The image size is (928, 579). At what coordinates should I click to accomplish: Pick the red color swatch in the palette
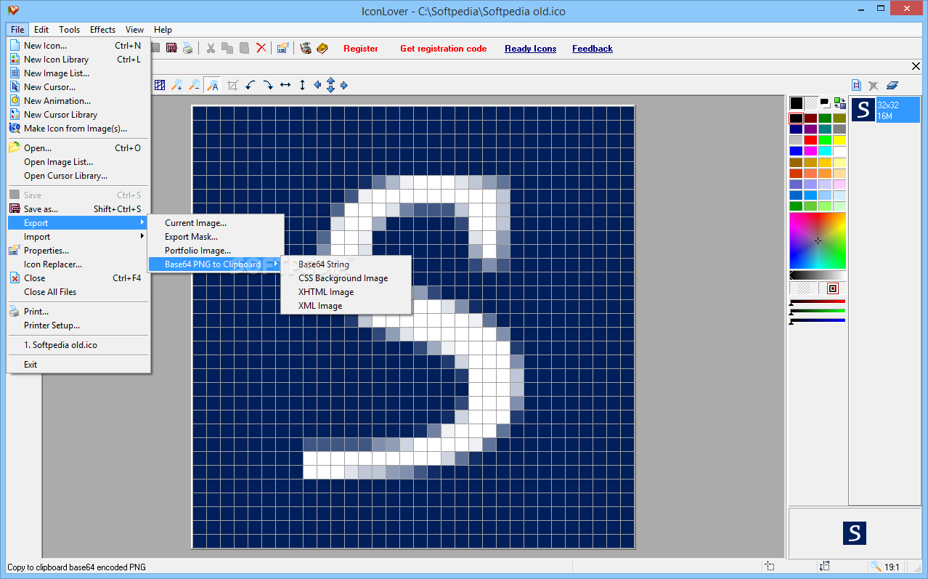click(x=810, y=140)
